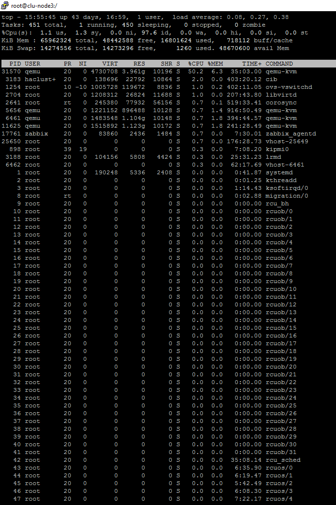
Task: Click the rcuos/0 command name
Action: 279,468
